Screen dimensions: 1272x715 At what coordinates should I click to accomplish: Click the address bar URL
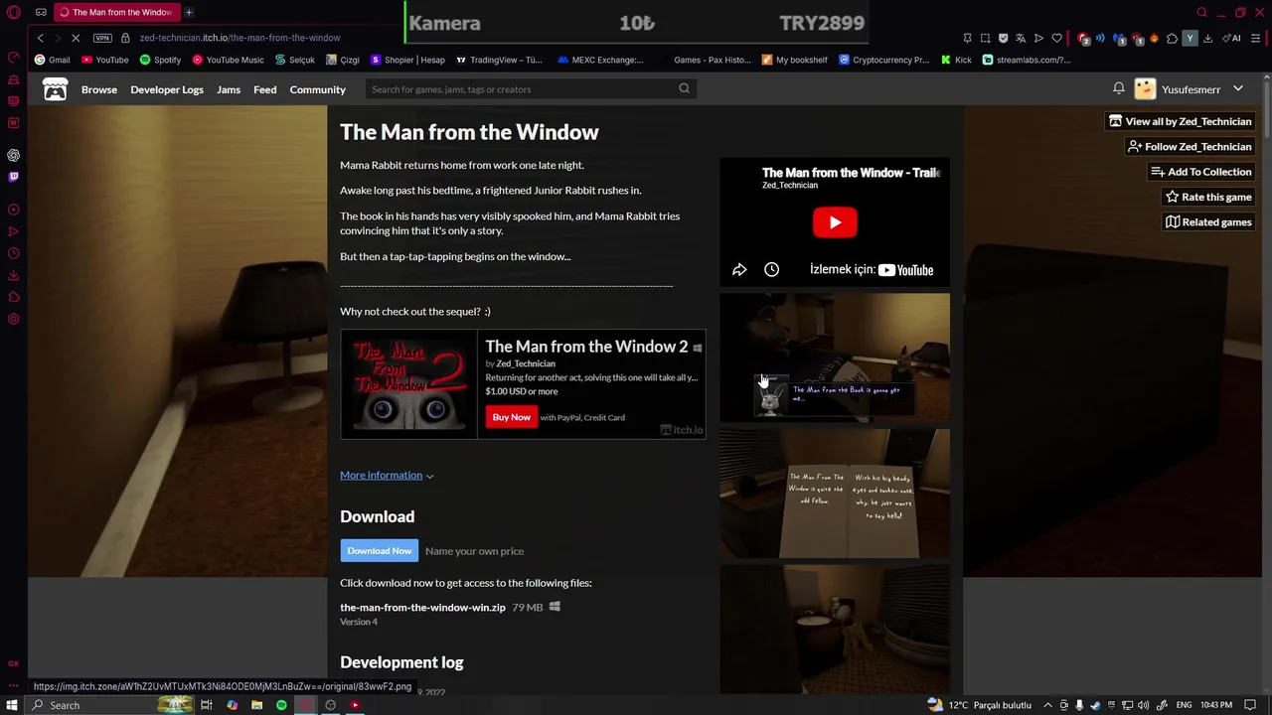point(239,38)
